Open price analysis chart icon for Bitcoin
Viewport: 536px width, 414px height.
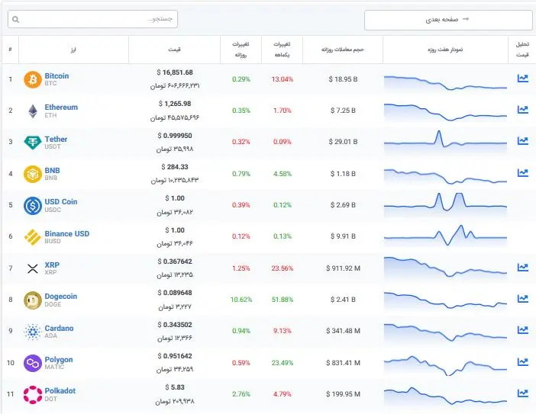522,79
